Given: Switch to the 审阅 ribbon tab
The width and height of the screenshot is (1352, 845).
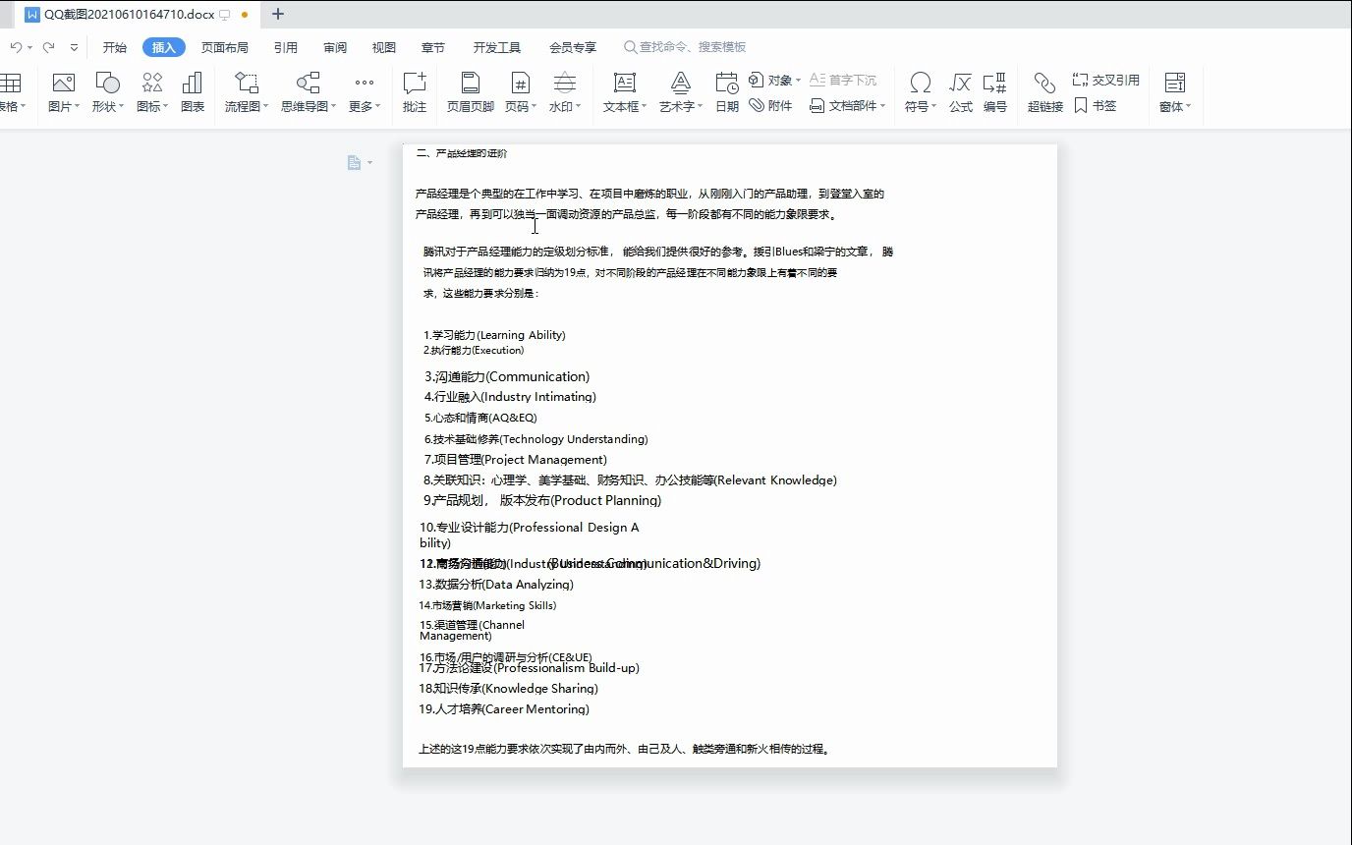Looking at the screenshot, I should pyautogui.click(x=334, y=46).
